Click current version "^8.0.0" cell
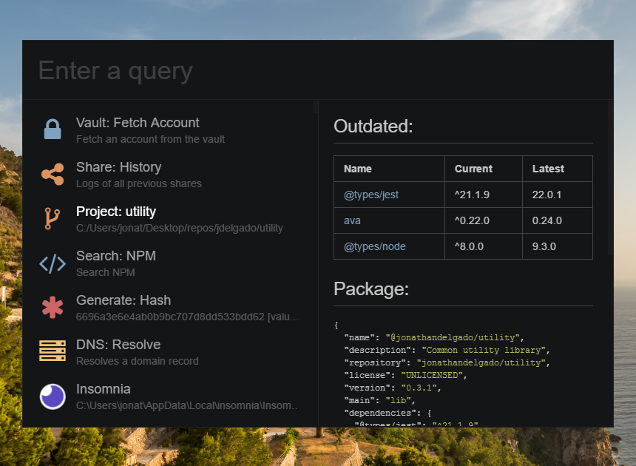The image size is (636, 466). [x=484, y=246]
